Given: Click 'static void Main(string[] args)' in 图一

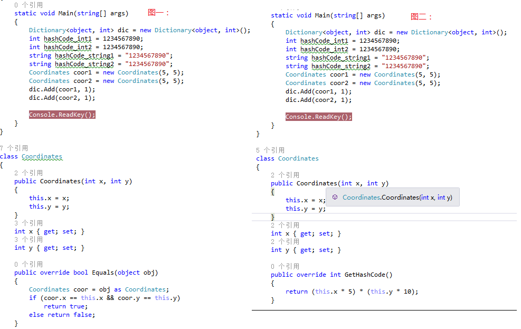Looking at the screenshot, I should pos(71,13).
